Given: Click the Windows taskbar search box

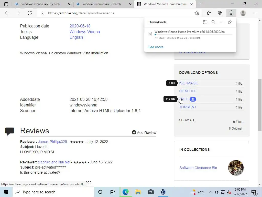Looking at the screenshot, I should [53, 192].
